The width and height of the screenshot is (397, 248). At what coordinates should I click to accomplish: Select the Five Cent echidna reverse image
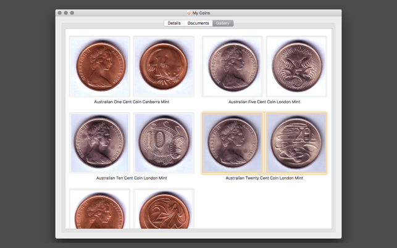tap(296, 67)
